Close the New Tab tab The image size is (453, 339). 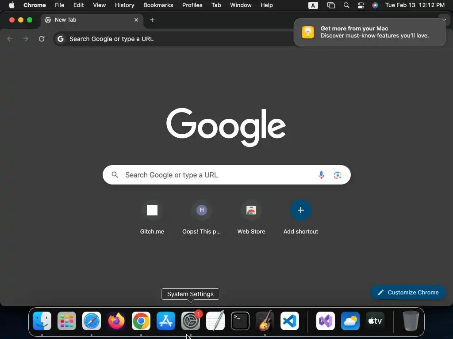pyautogui.click(x=136, y=20)
